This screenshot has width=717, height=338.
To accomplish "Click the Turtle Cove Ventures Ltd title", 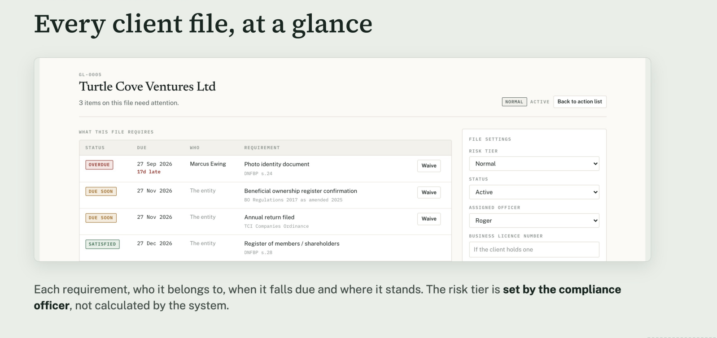I will click(147, 87).
